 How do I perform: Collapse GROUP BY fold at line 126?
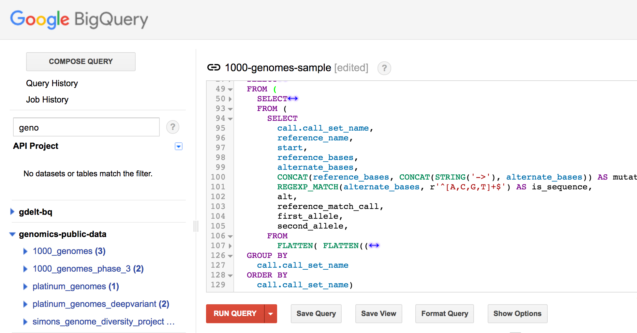(x=230, y=256)
